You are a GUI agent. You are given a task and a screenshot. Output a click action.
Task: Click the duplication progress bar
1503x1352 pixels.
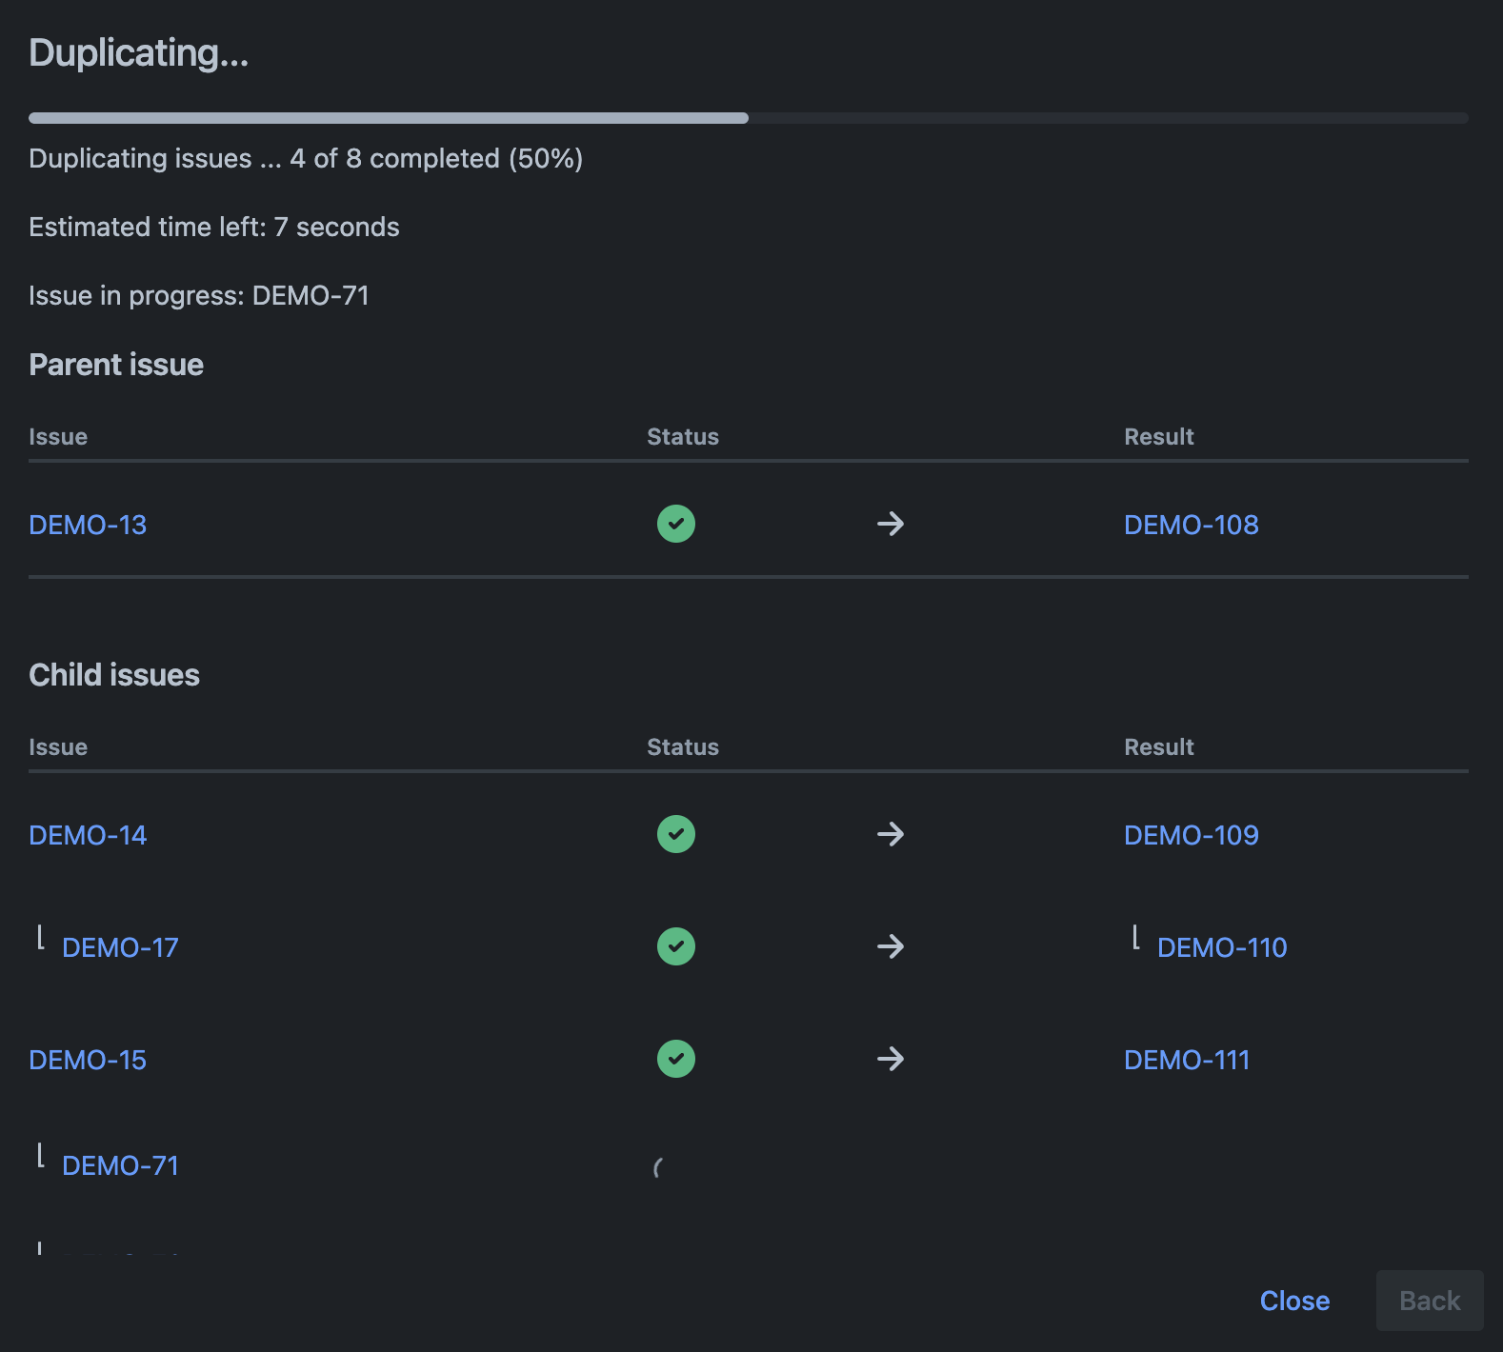[x=748, y=118]
